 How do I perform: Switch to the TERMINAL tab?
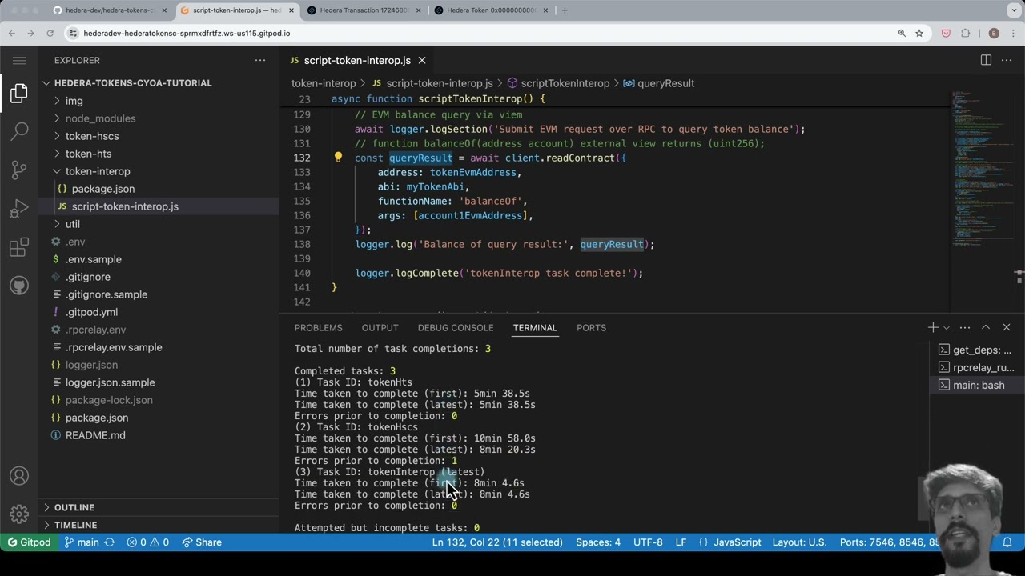point(535,328)
